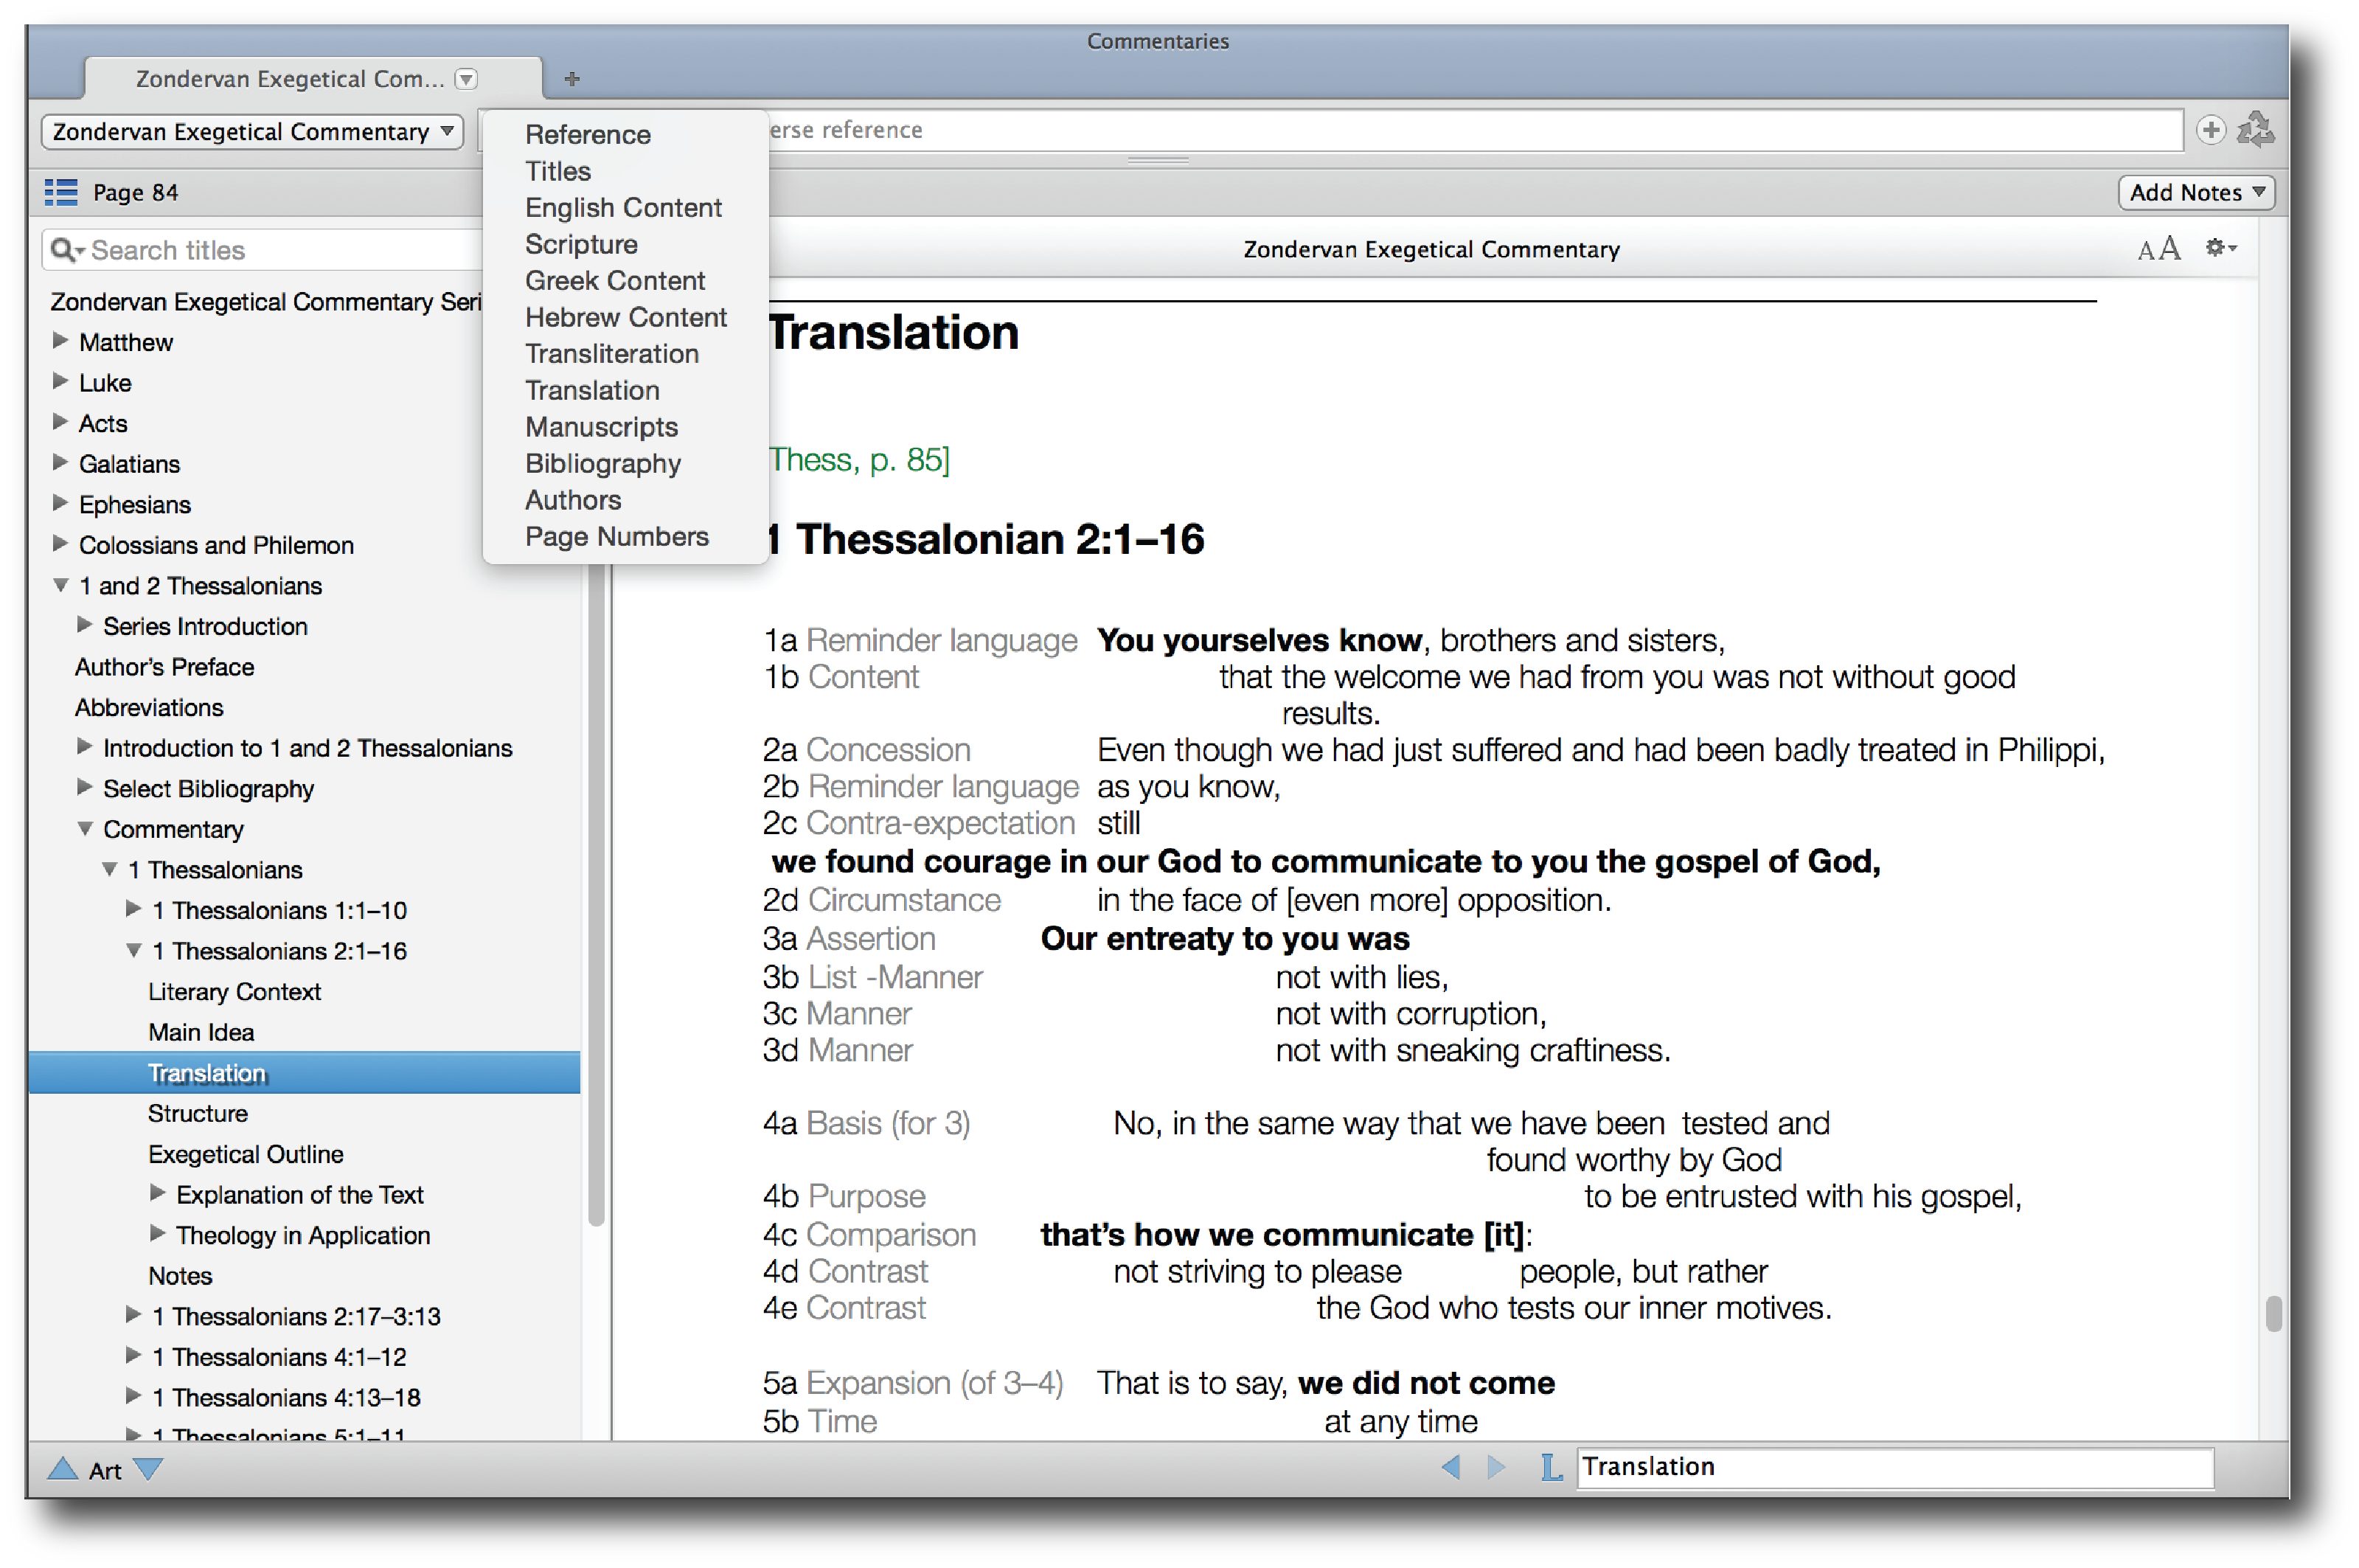Open the tab's dropdown arrow
2359x1568 pixels.
click(466, 79)
